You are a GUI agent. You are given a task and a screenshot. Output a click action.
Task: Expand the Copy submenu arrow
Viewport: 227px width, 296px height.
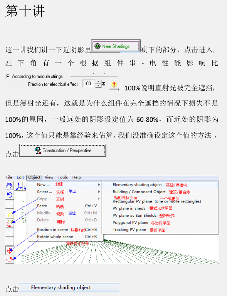[x=99, y=199]
